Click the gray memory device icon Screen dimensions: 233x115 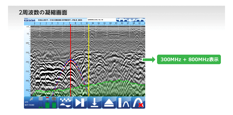coord(54,98)
